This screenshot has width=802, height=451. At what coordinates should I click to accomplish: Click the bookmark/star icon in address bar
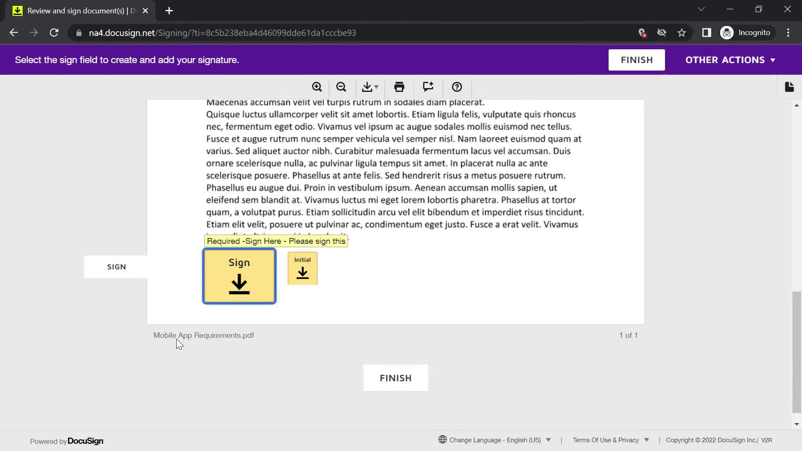[x=682, y=33]
